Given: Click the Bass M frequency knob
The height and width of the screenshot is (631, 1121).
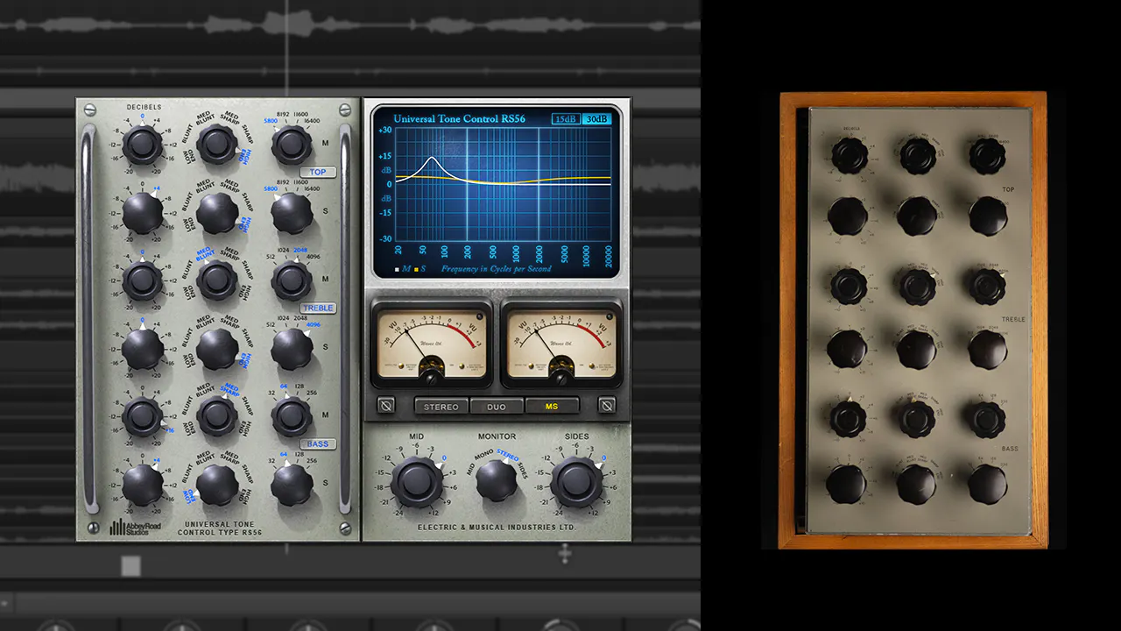Looking at the screenshot, I should coord(292,417).
